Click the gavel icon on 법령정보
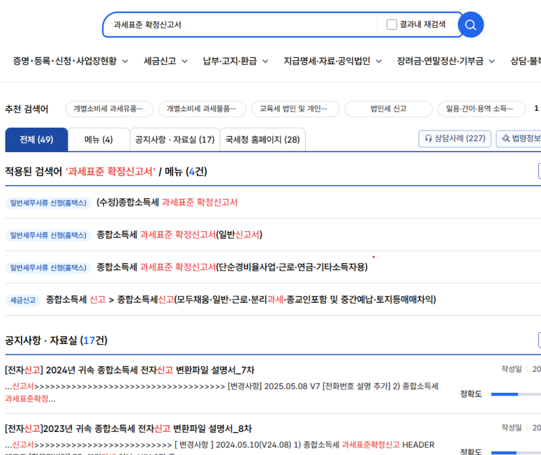The height and width of the screenshot is (455, 541). (506, 139)
